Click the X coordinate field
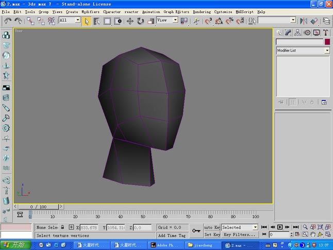This screenshot has height=250, width=333. (89, 227)
